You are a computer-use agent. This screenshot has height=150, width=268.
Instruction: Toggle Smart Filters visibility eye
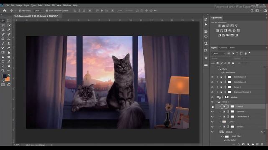222,136
